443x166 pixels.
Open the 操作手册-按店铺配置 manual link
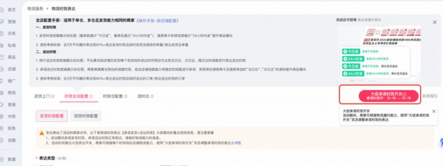pyautogui.click(x=158, y=21)
